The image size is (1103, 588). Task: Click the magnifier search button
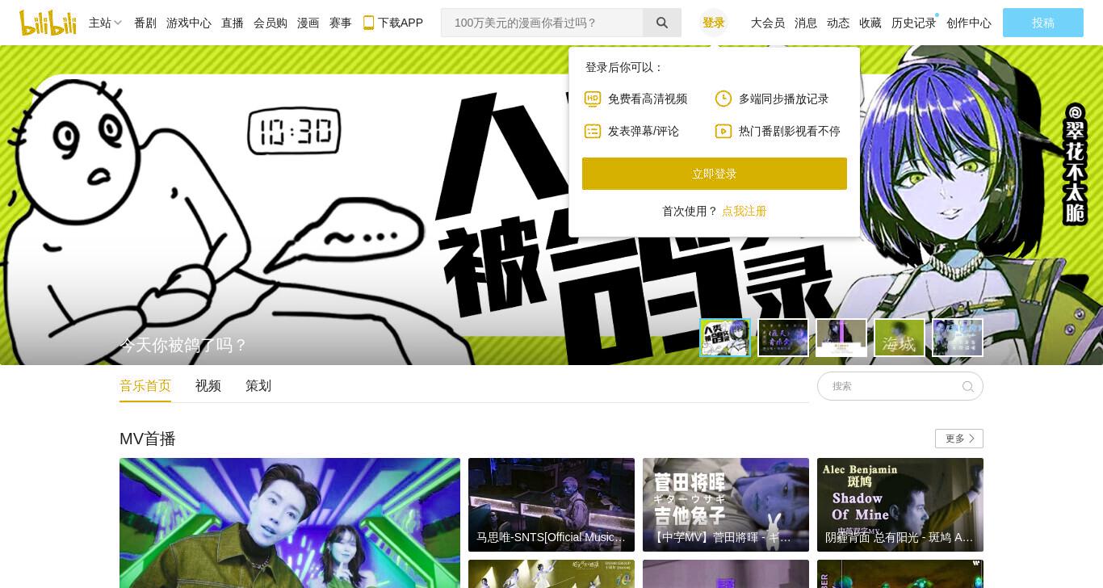point(662,23)
